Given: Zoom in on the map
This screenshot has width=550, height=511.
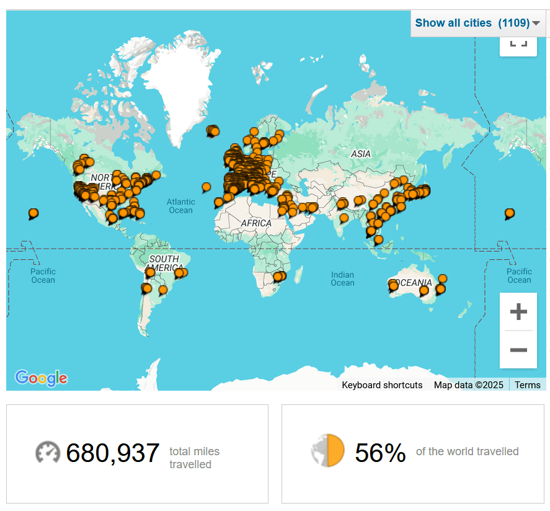Looking at the screenshot, I should (x=518, y=312).
